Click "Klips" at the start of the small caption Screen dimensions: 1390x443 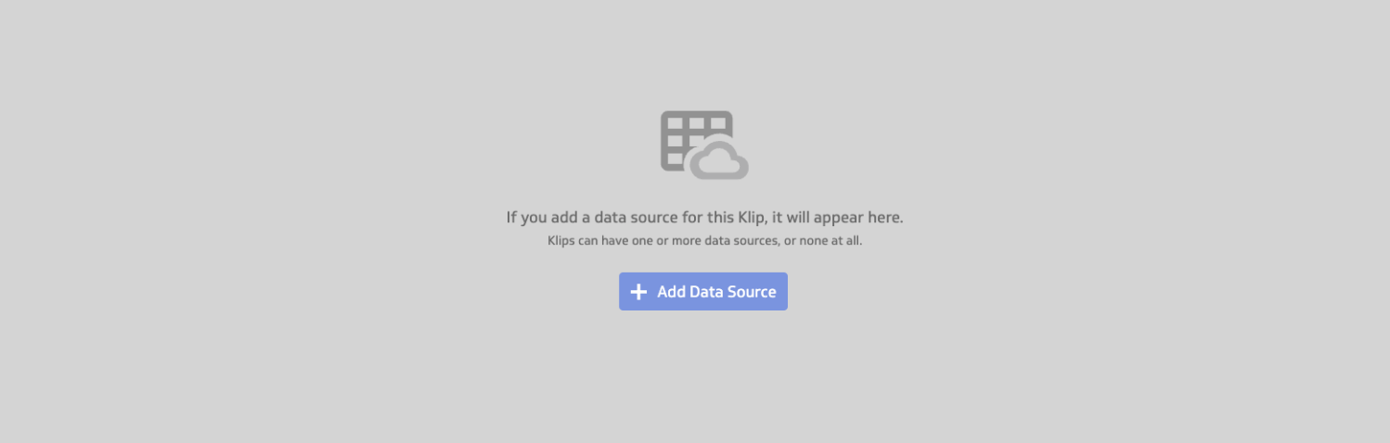(562, 241)
